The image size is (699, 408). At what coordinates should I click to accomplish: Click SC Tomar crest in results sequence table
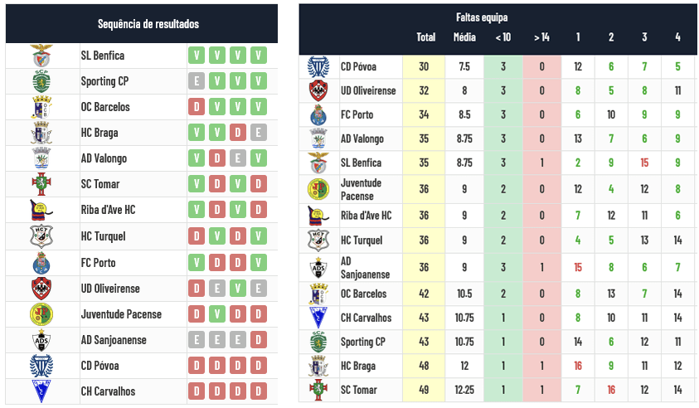click(x=41, y=184)
